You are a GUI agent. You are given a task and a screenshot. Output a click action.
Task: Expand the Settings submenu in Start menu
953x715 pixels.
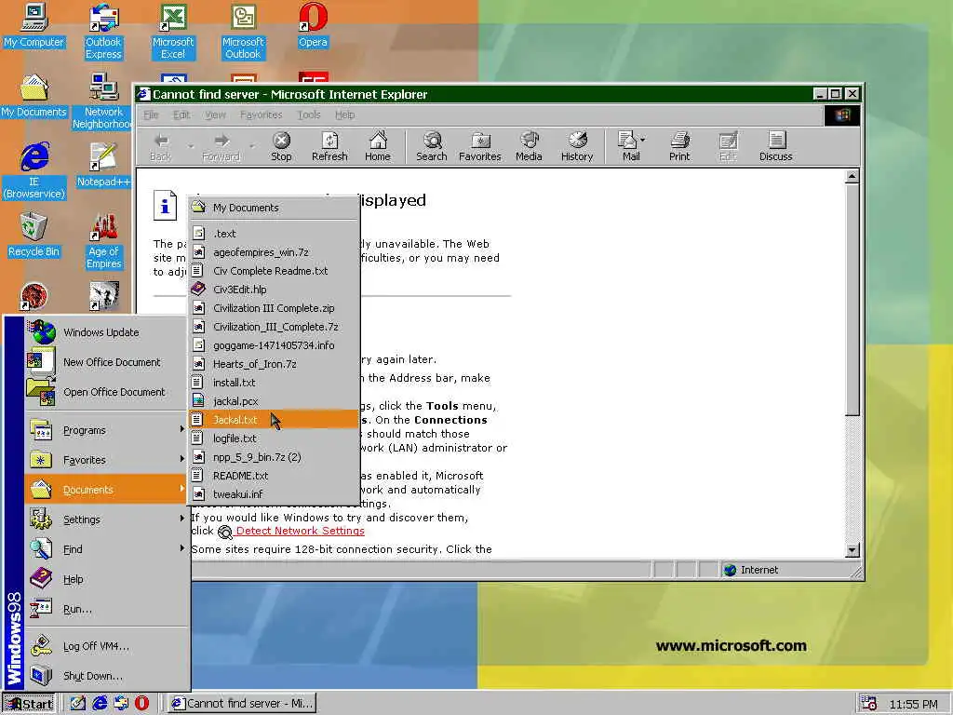(106, 519)
